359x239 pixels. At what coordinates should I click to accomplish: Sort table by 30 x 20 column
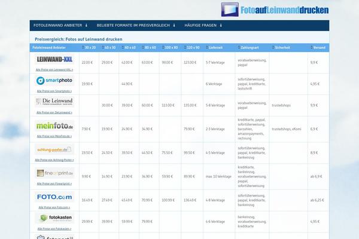point(89,47)
